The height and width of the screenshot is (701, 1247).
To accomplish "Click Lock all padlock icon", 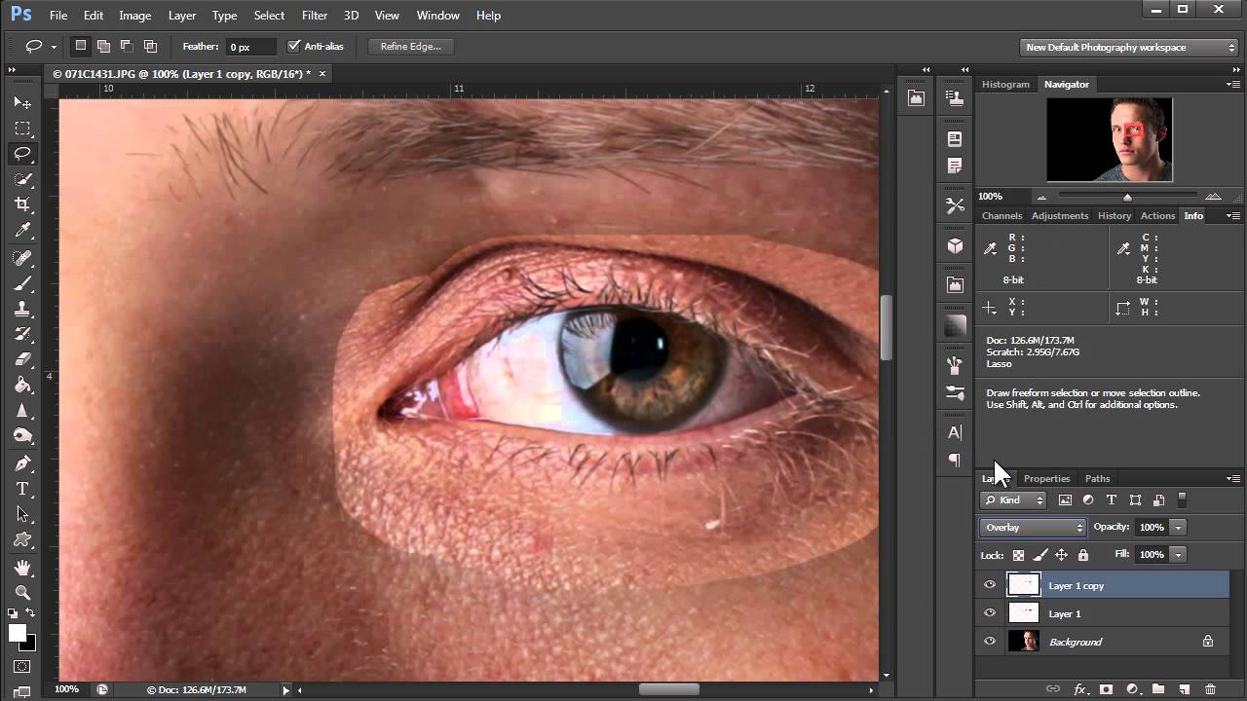I will [1082, 555].
